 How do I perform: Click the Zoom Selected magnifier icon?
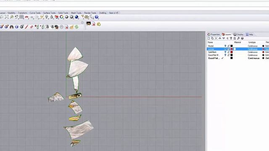click(12, 17)
